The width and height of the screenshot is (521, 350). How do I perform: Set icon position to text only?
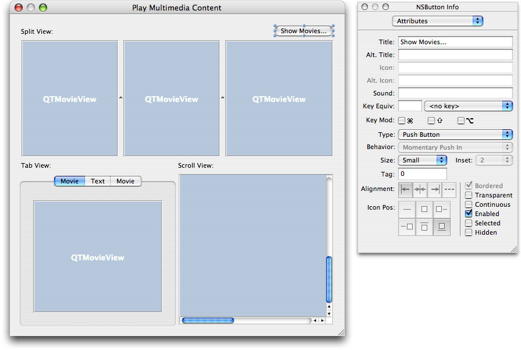coord(406,209)
